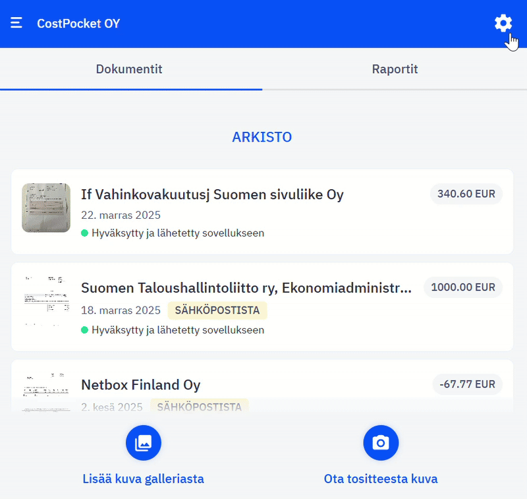Click the round camera icon
Image resolution: width=527 pixels, height=499 pixels.
[381, 443]
